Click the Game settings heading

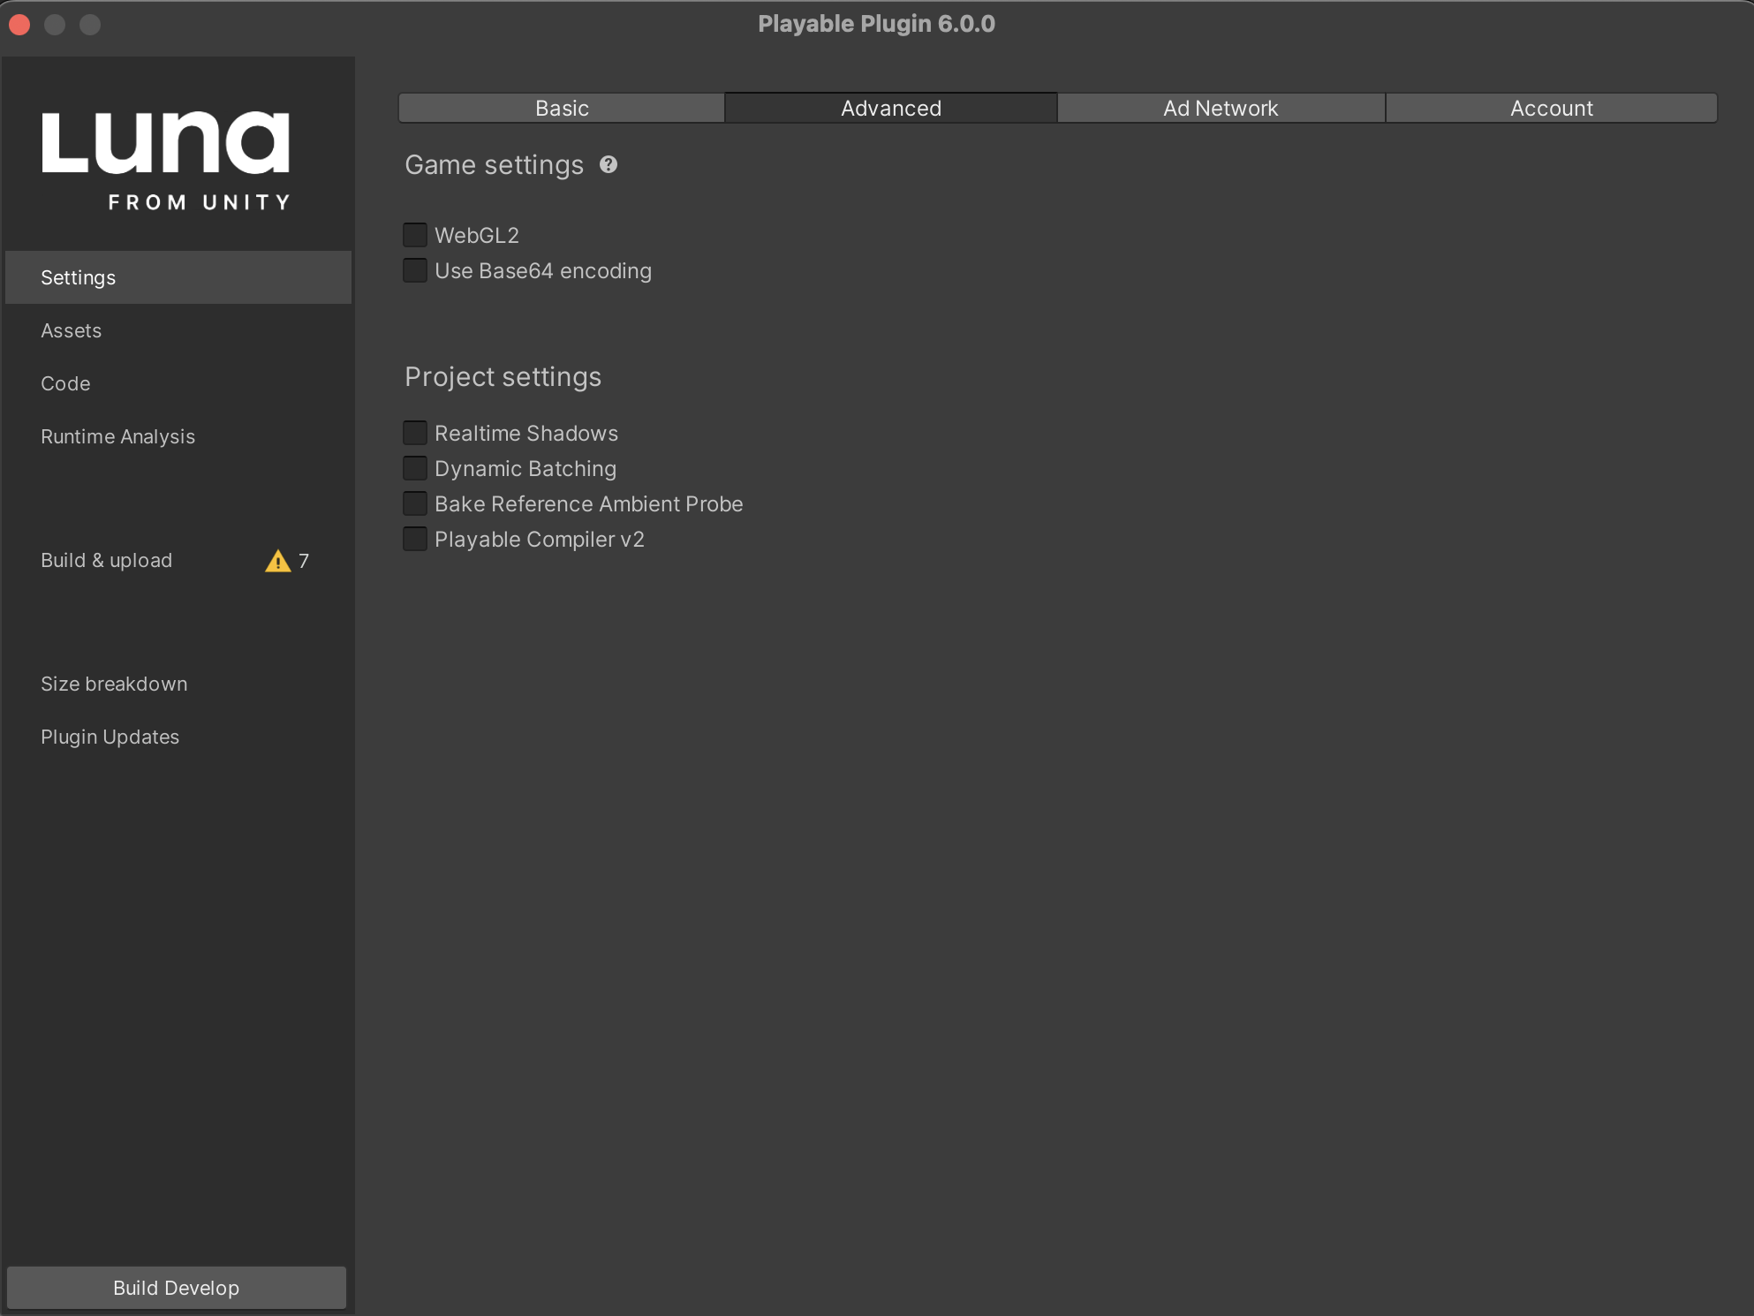(x=494, y=165)
